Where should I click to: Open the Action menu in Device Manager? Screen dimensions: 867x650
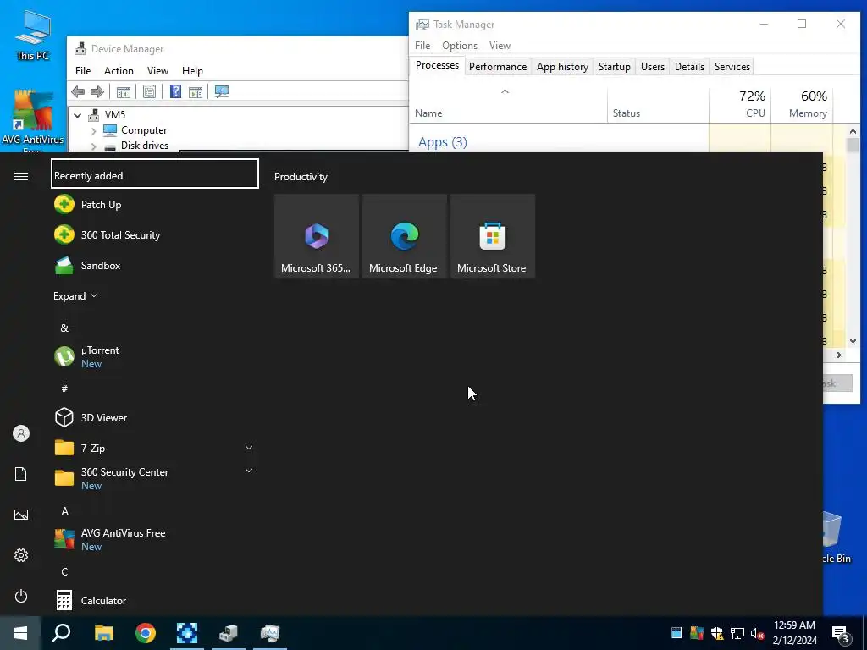pyautogui.click(x=119, y=71)
